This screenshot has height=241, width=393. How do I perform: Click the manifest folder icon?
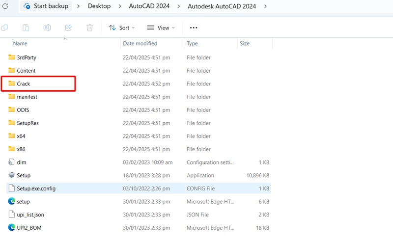(x=11, y=97)
